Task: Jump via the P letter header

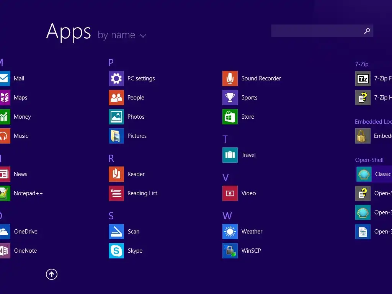Action: (111, 62)
